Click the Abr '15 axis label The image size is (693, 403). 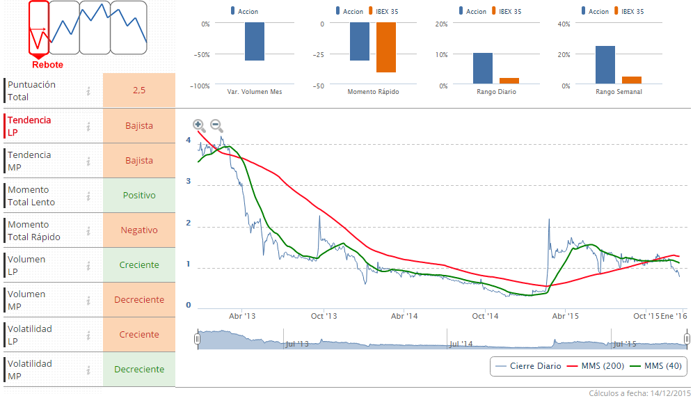(566, 316)
